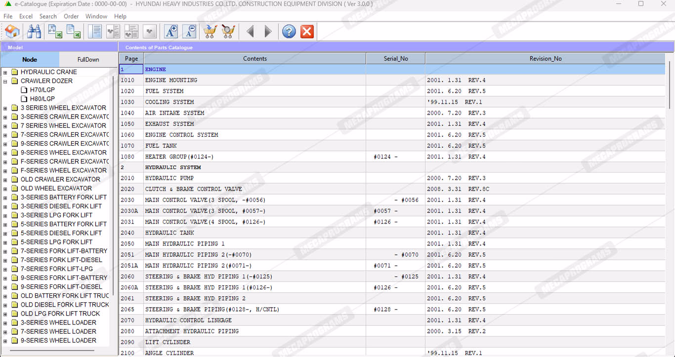Collapse the CRAWLER DOZER tree node

pyautogui.click(x=5, y=81)
